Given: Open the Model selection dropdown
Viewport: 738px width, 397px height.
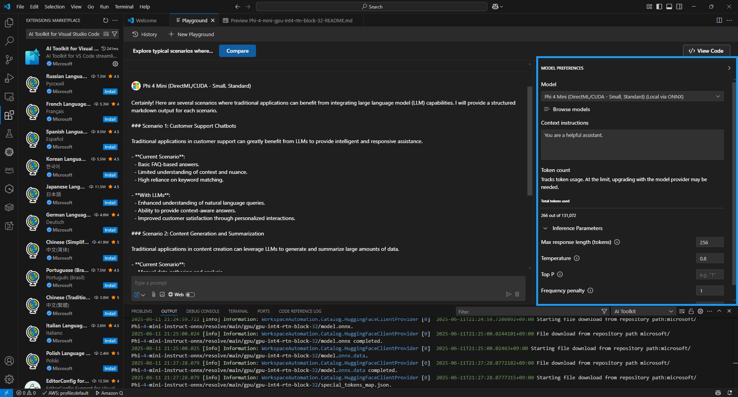Looking at the screenshot, I should [x=632, y=97].
